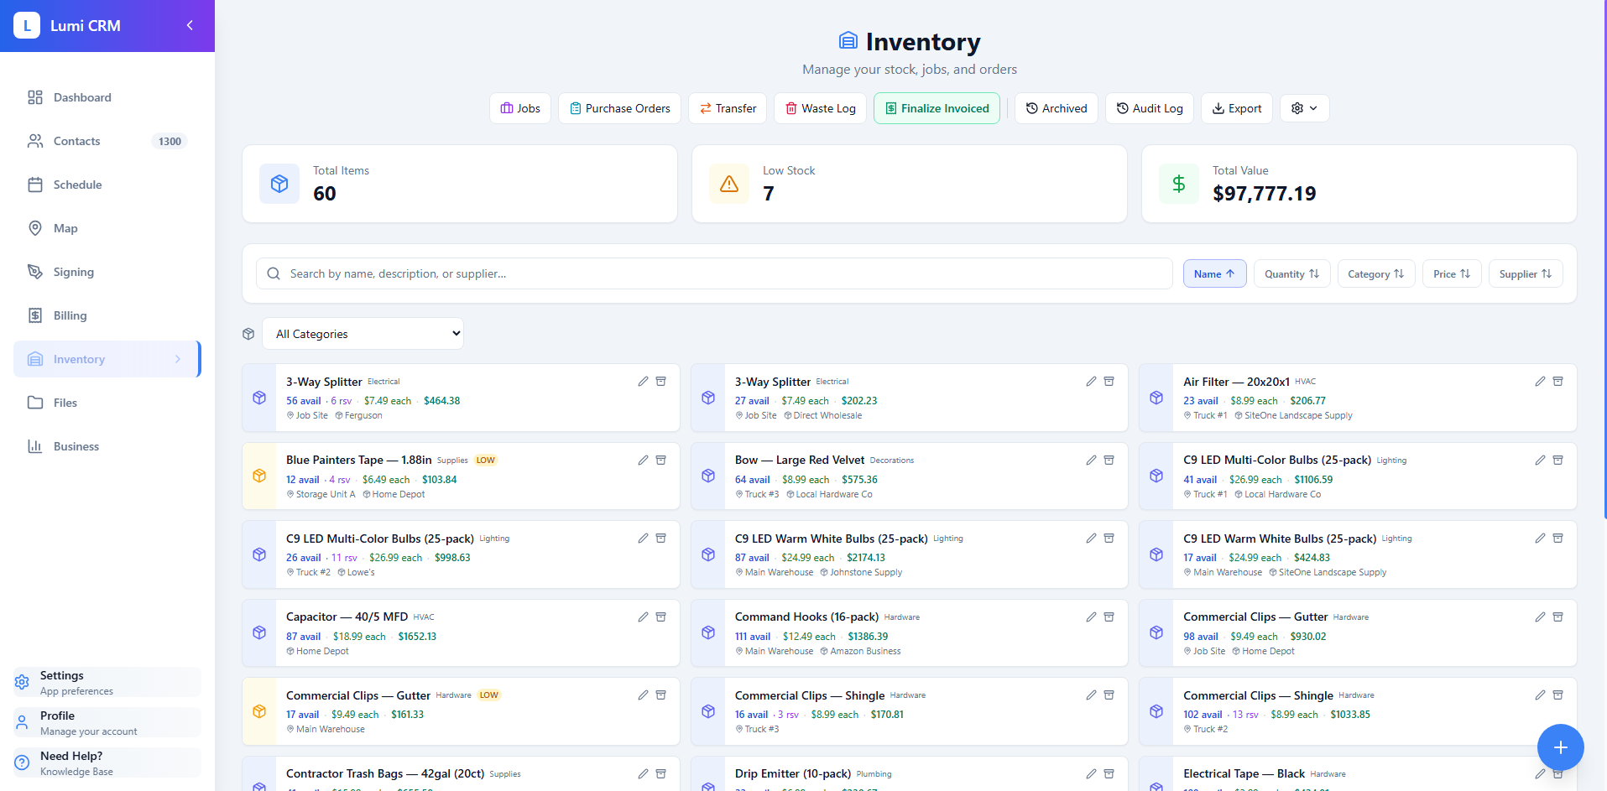Open the Map section from the sidebar
This screenshot has width=1607, height=791.
point(65,227)
